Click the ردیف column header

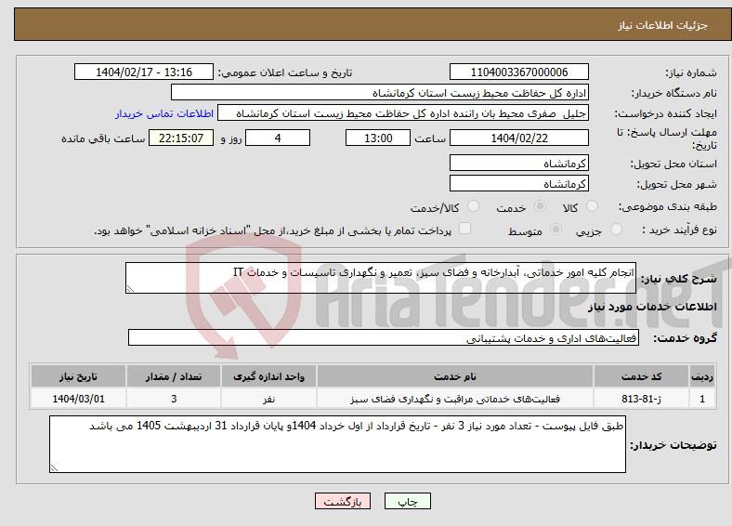point(702,376)
